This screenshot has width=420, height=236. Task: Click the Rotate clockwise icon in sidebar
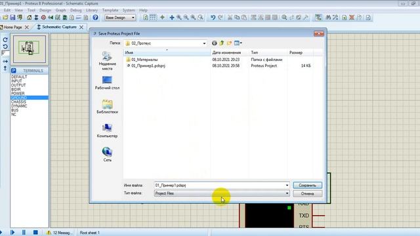5,39
